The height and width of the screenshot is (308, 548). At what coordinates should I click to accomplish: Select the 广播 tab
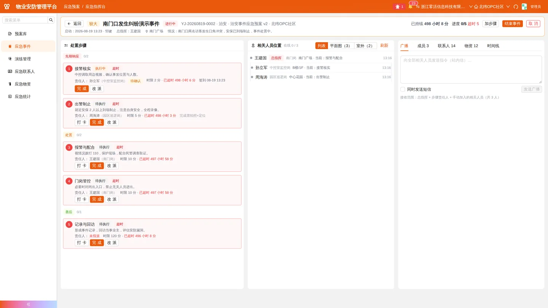(404, 46)
